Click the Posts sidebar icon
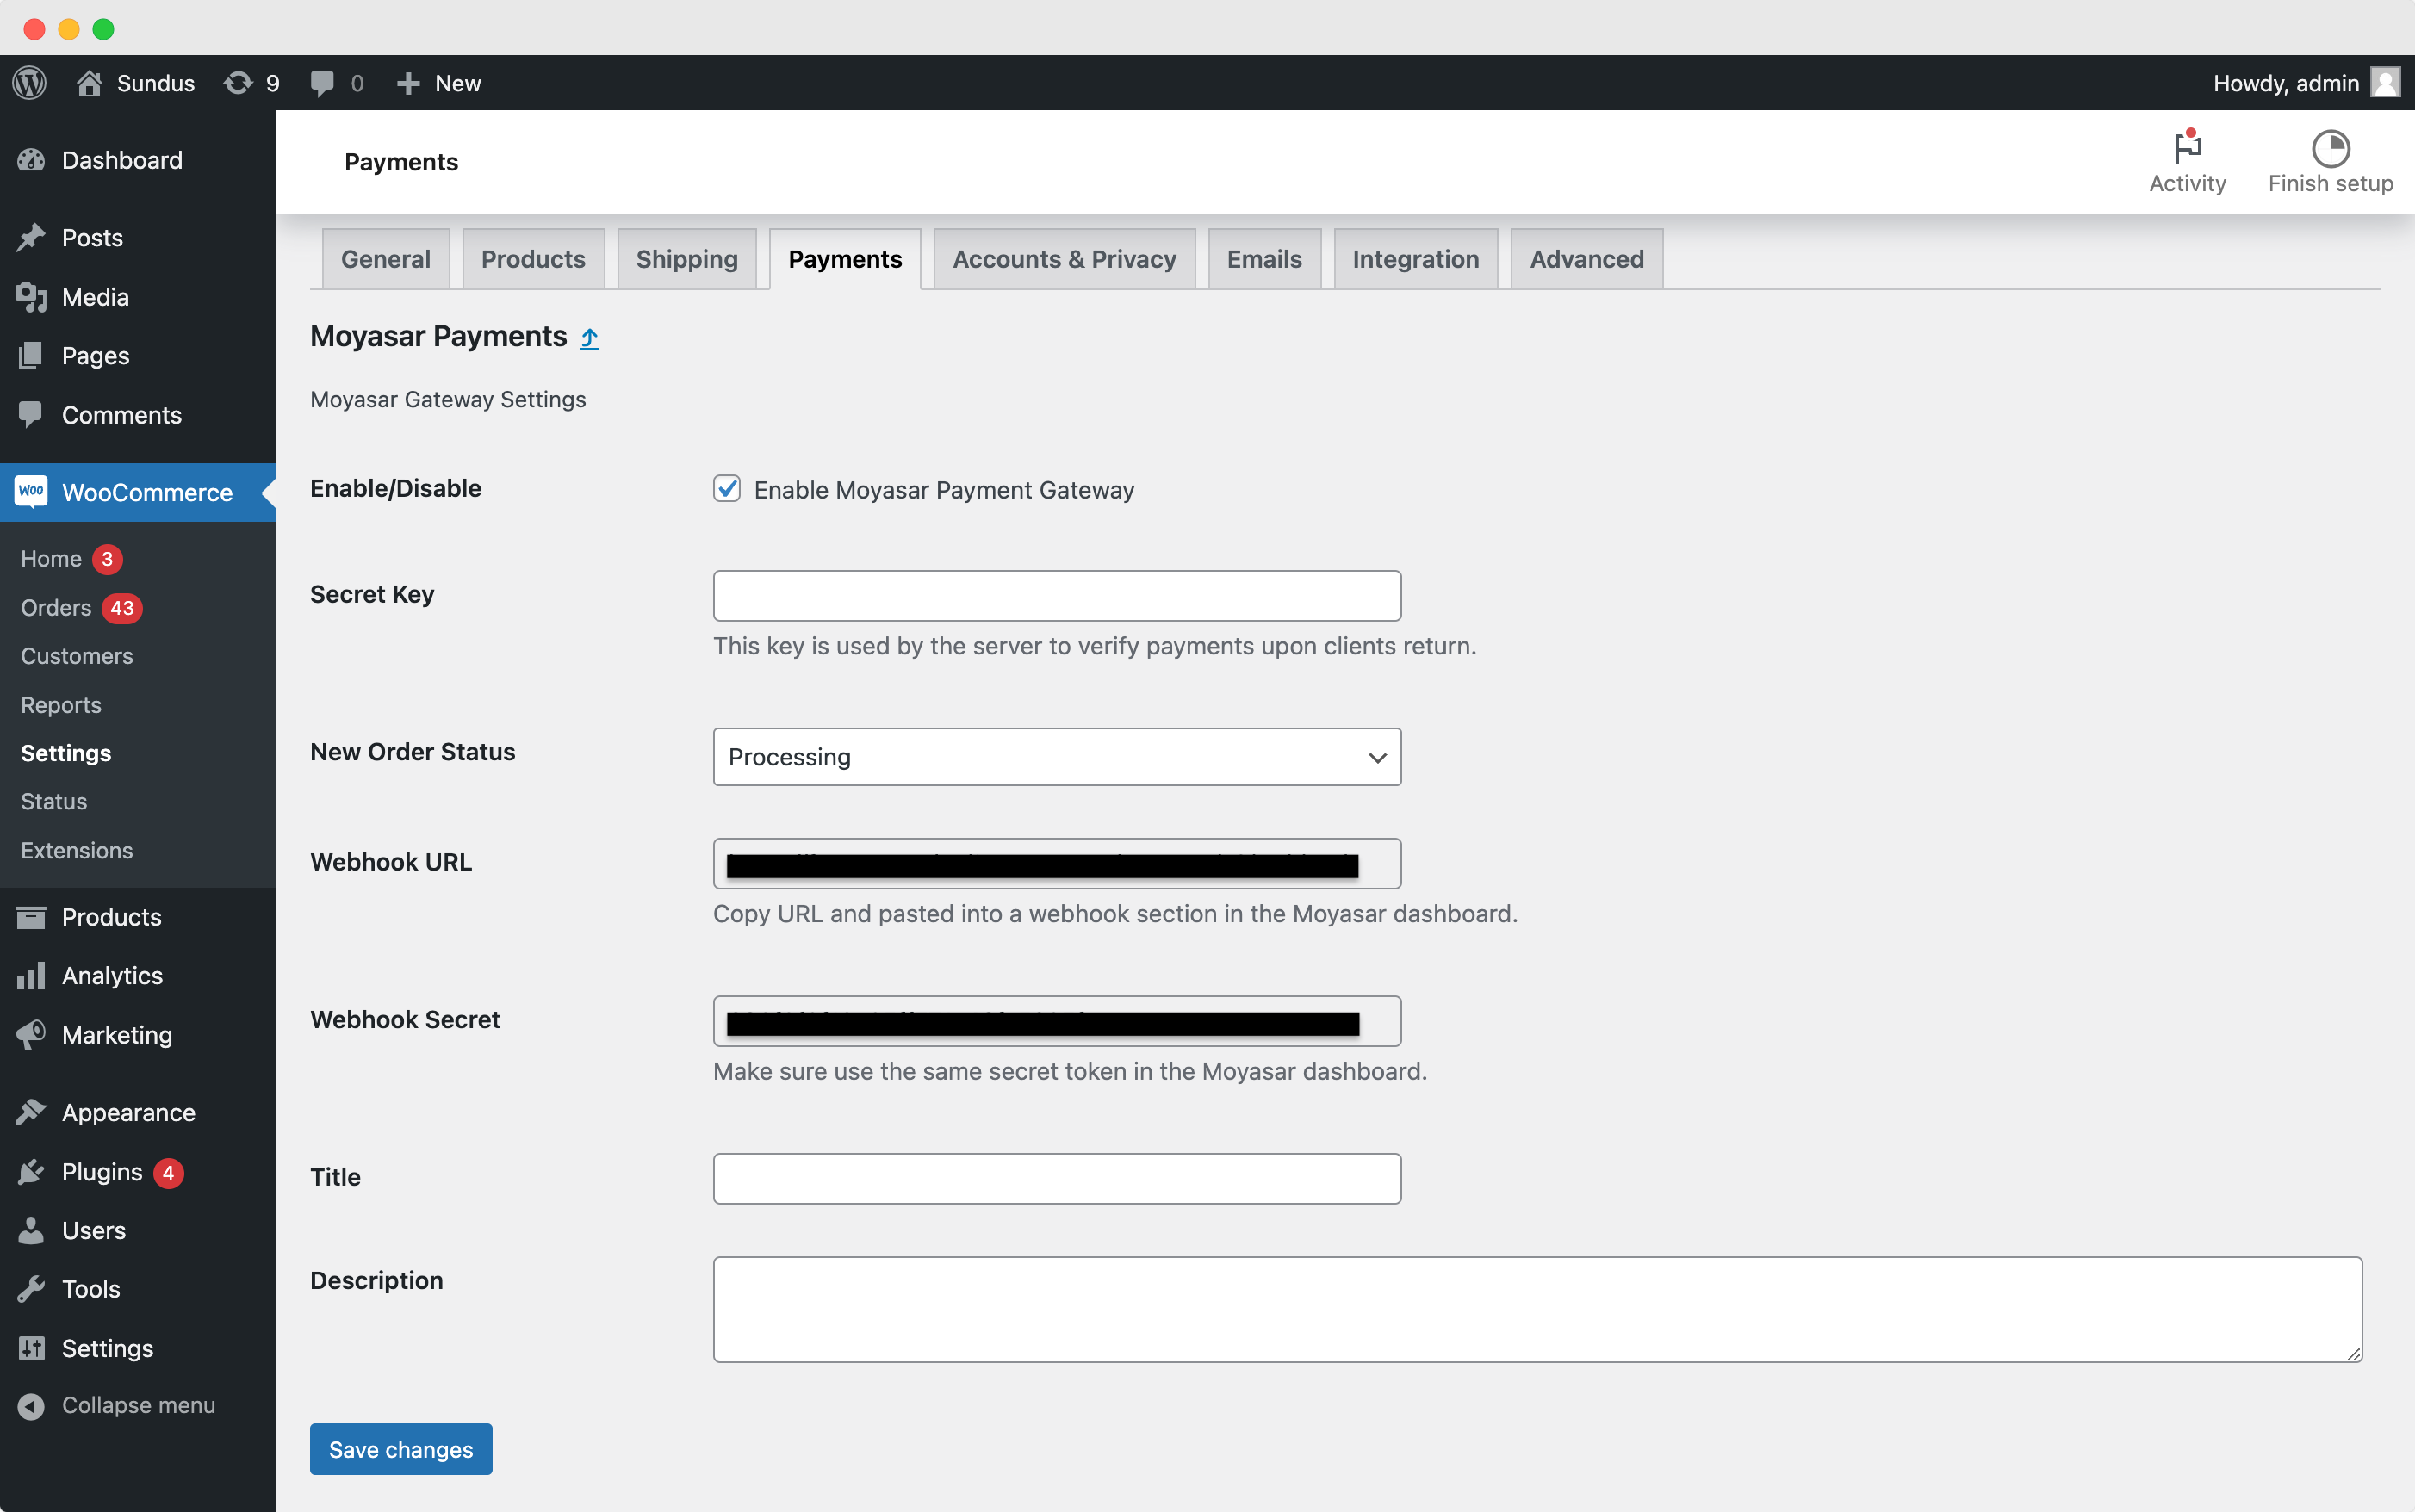2415x1512 pixels. 33,235
